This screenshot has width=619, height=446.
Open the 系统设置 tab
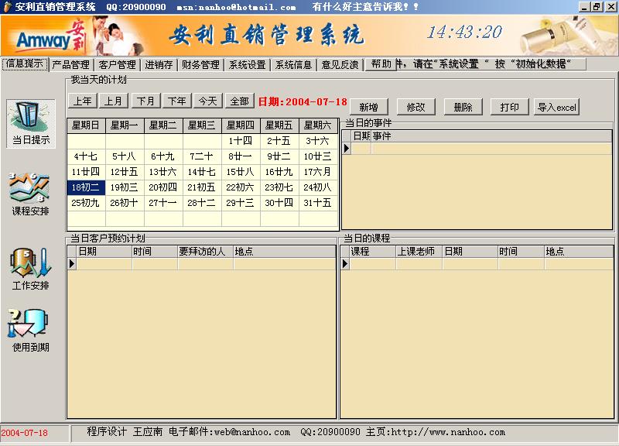coord(247,64)
